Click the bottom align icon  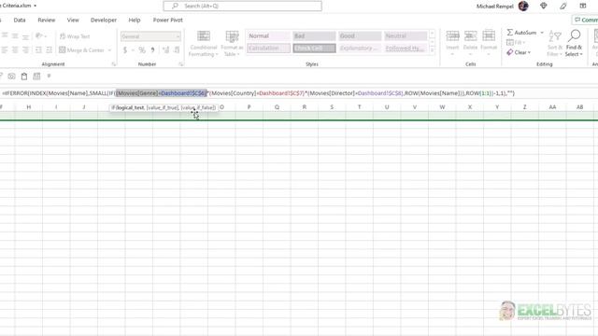25,36
